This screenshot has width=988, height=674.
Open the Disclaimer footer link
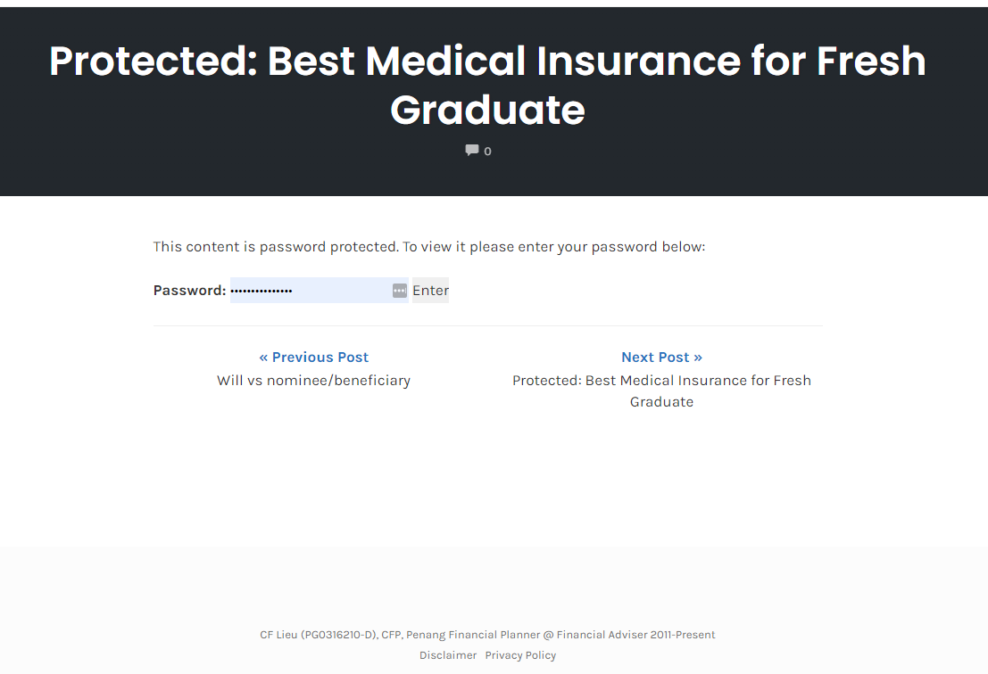point(448,655)
